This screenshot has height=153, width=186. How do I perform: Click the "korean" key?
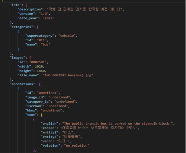[x=49, y=128]
